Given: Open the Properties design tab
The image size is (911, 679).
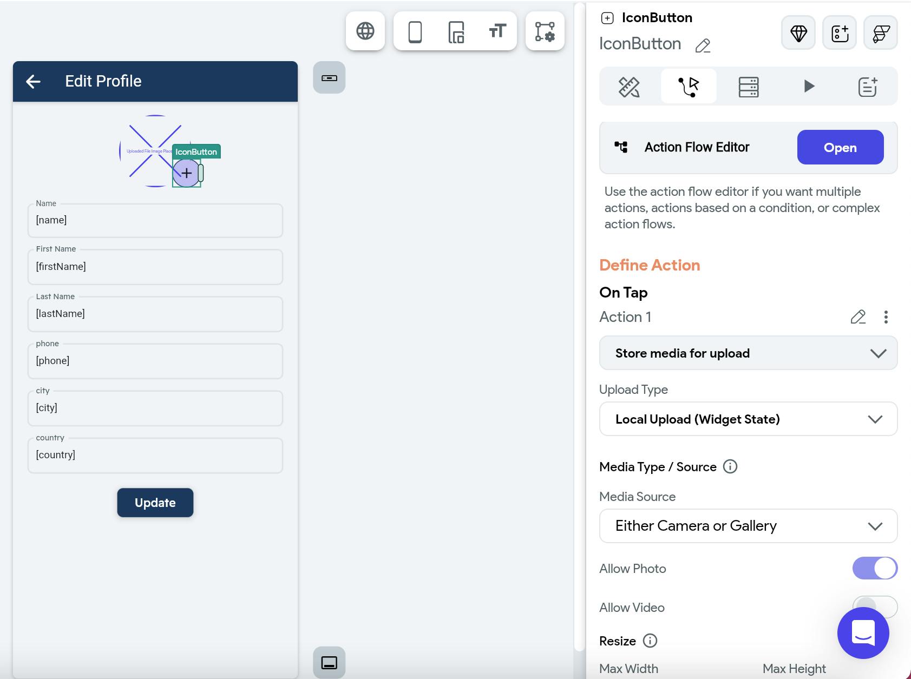Looking at the screenshot, I should coord(629,87).
